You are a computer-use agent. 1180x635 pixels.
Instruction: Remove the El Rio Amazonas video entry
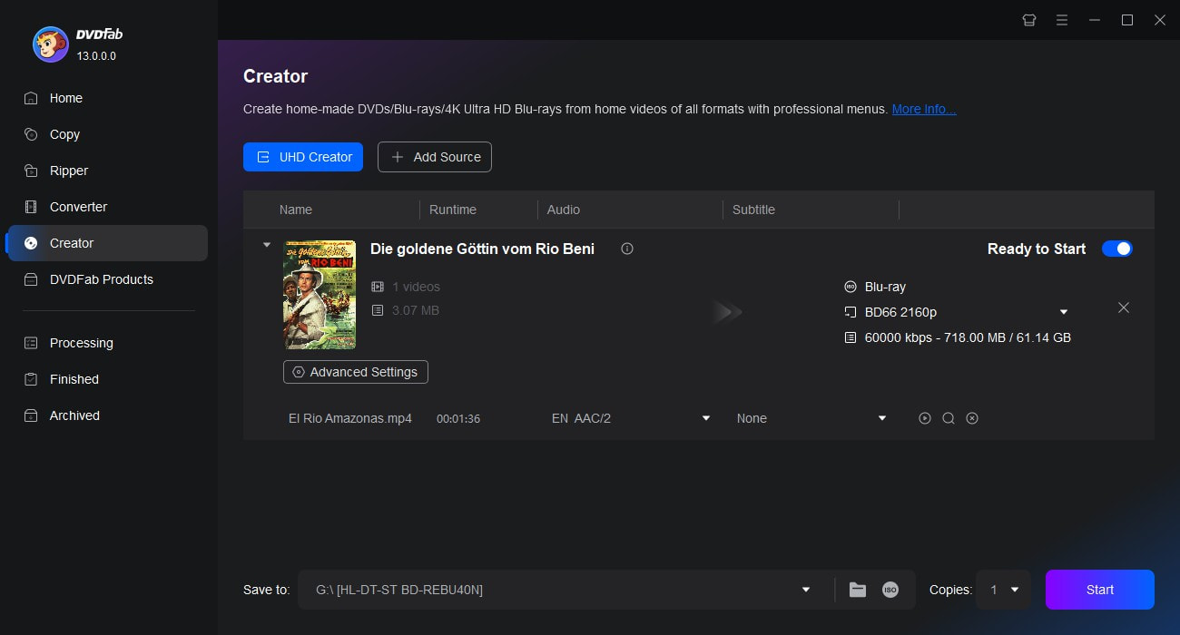972,418
